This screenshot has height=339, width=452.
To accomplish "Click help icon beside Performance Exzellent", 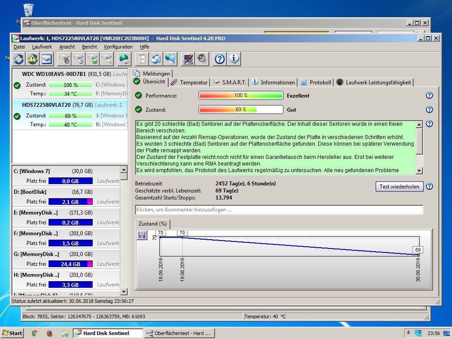I will click(429, 95).
